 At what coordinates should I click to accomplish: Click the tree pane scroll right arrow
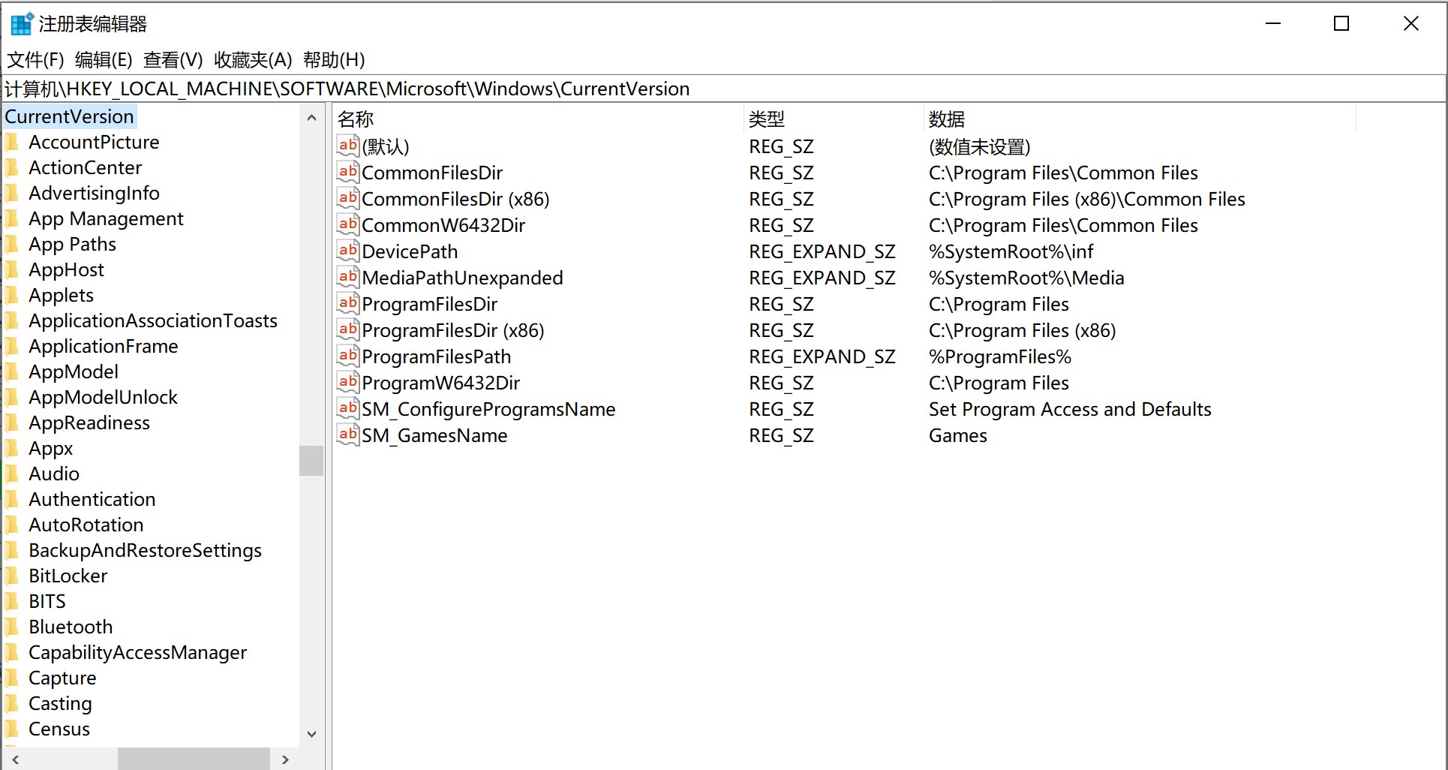pos(285,759)
